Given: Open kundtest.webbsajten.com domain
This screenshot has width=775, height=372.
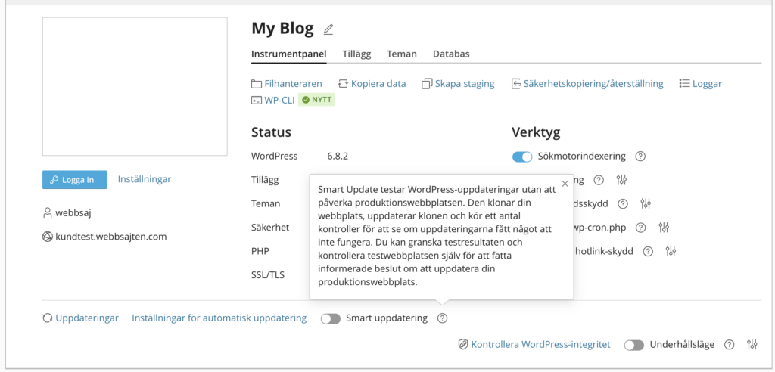Looking at the screenshot, I should pyautogui.click(x=111, y=237).
